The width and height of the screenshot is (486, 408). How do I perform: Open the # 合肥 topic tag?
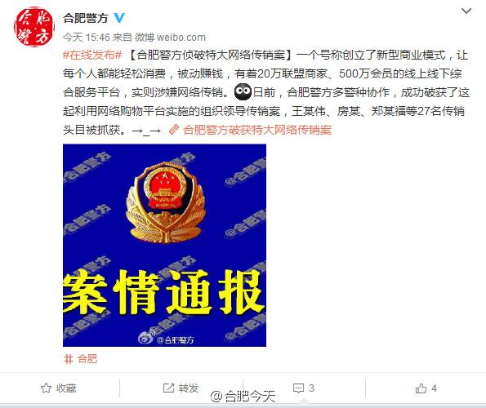click(80, 359)
